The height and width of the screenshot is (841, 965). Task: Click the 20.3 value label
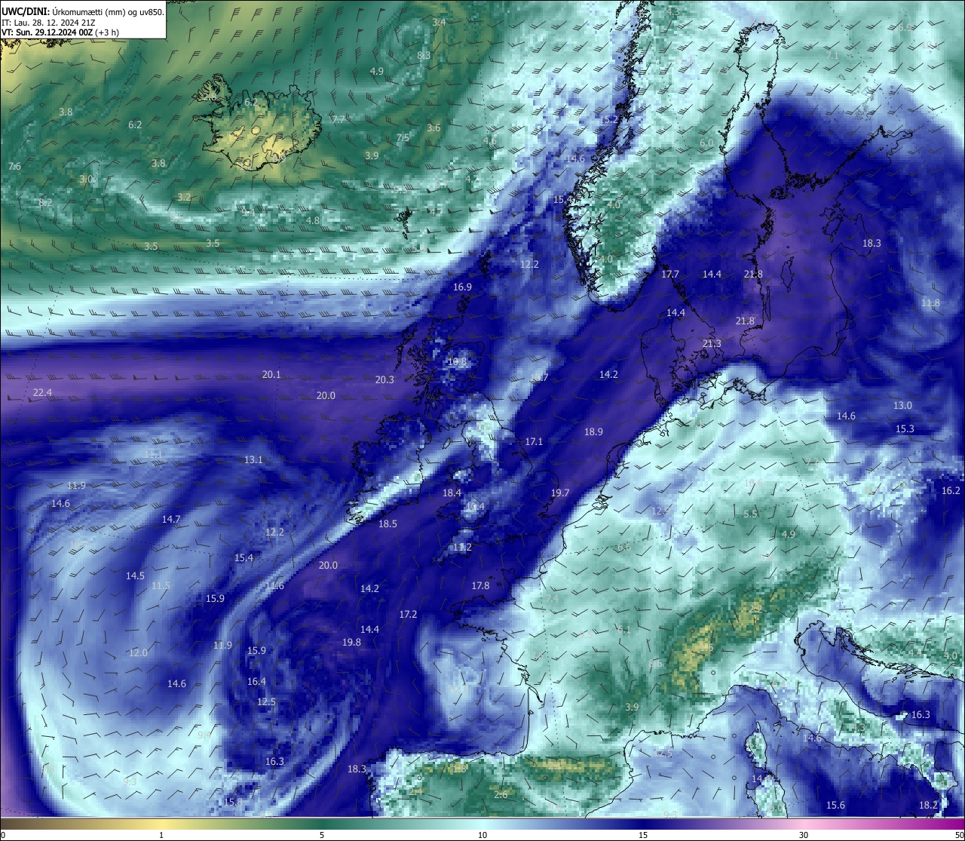tap(384, 379)
